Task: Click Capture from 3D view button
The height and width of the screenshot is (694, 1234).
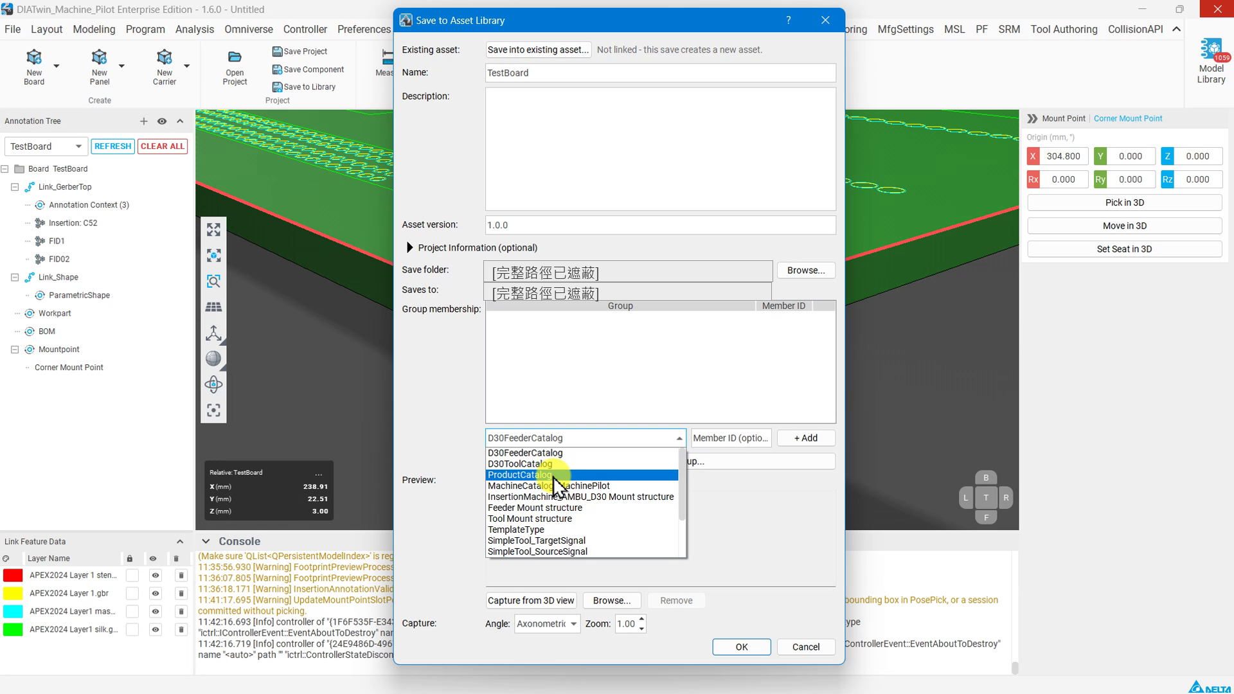Action: click(x=531, y=600)
